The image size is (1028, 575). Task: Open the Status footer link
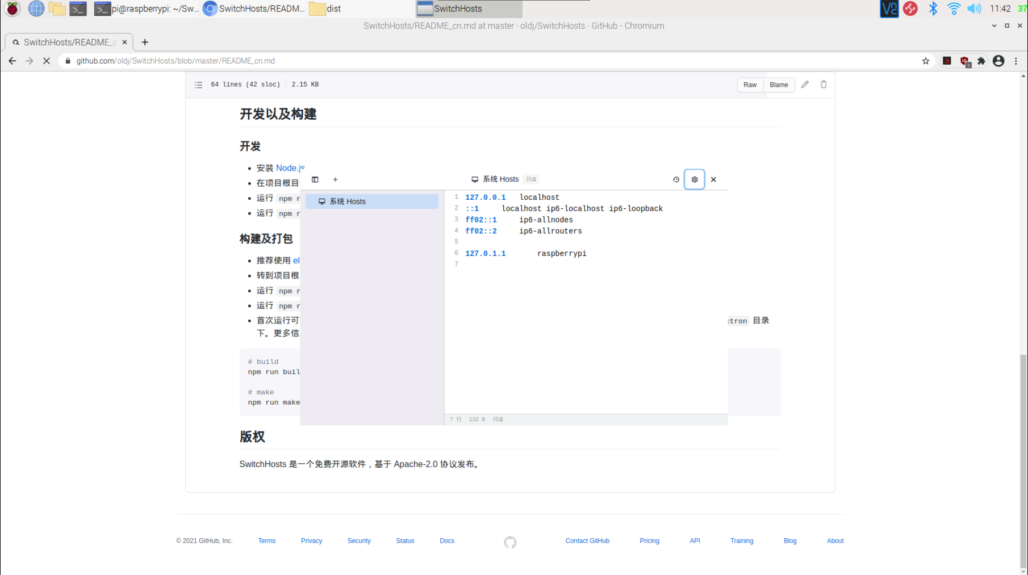(405, 541)
